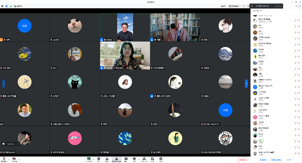Expand the More dropdown in members panel
The width and height of the screenshot is (302, 163).
tap(289, 160)
